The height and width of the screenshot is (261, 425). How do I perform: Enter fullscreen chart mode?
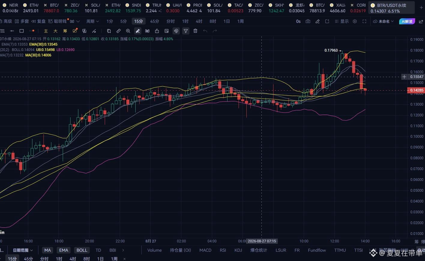pos(364,21)
